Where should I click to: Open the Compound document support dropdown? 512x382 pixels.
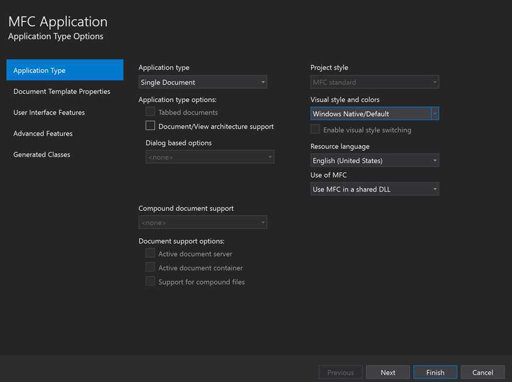point(203,223)
